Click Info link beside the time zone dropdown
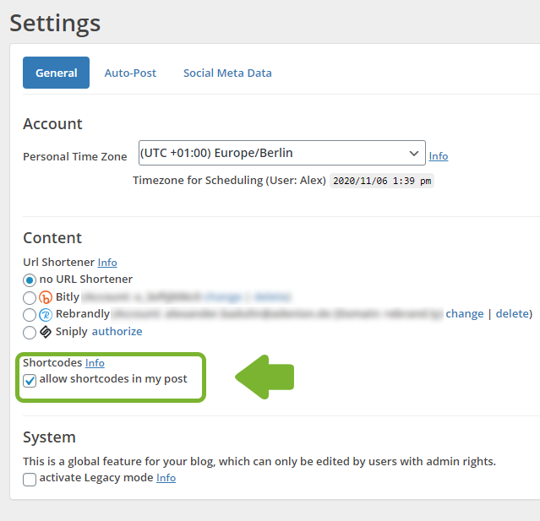This screenshot has height=521, width=540. (439, 156)
